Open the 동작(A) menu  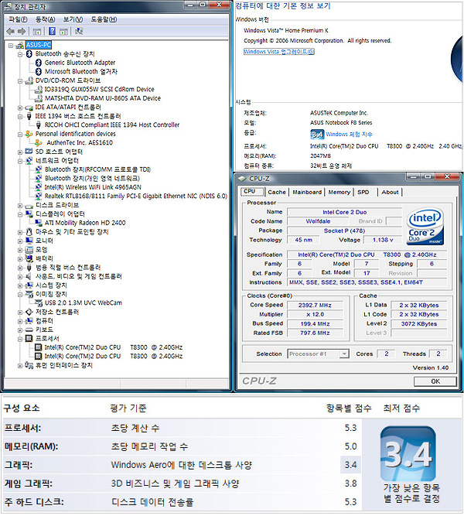coord(45,19)
